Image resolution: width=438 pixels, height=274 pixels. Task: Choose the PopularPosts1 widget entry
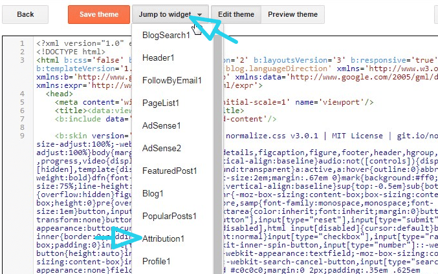pyautogui.click(x=170, y=216)
